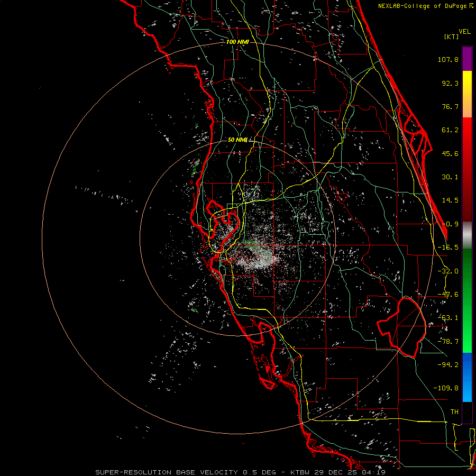476x476 pixels.
Task: Select the -0.9 velocity scale value
Action: pyautogui.click(x=450, y=224)
